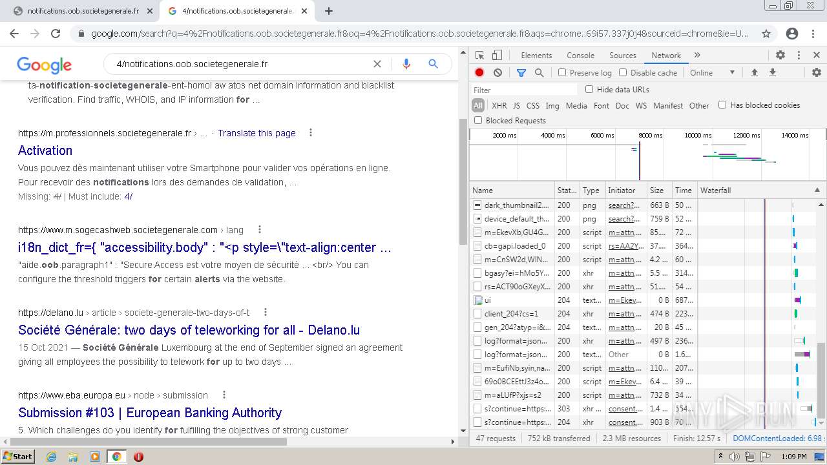
Task: Check Has blocked cookies
Action: tap(722, 105)
